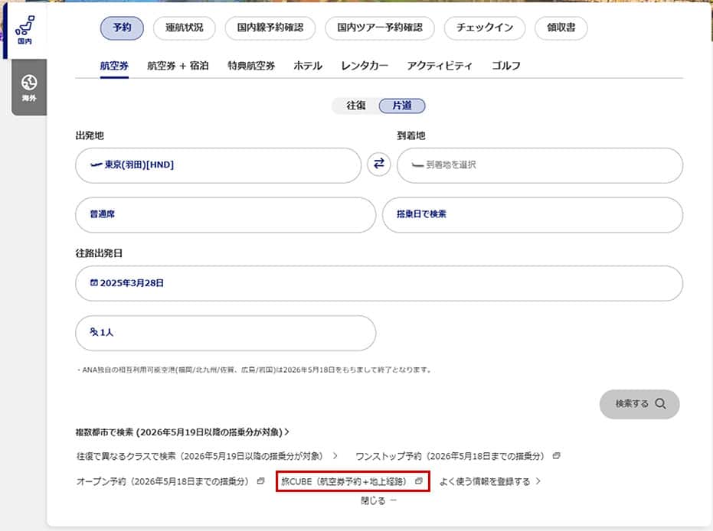Select 片道 one-way option
Viewport: 713px width, 531px height.
401,106
